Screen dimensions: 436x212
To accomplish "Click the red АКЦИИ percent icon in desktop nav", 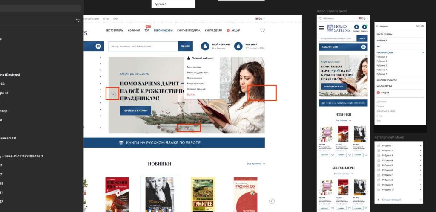I will tap(228, 30).
